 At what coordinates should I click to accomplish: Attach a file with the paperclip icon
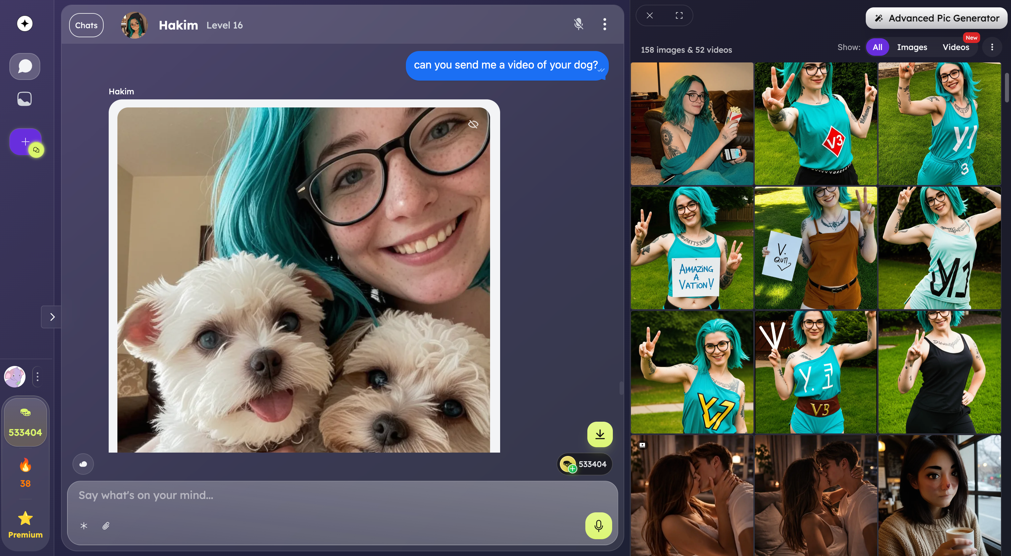106,526
